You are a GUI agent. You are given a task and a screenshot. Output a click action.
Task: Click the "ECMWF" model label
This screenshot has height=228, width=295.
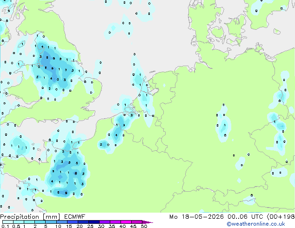coord(75,217)
